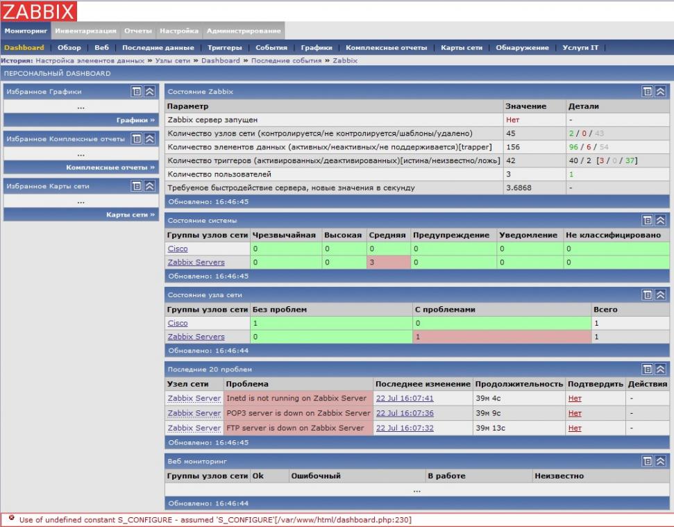The height and width of the screenshot is (527, 674).
Task: Click red С проблемами cell for Zabbix Servers
Action: [502, 337]
